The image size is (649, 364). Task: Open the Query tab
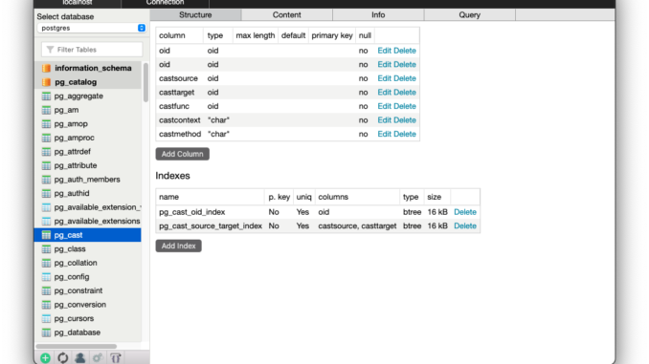469,15
